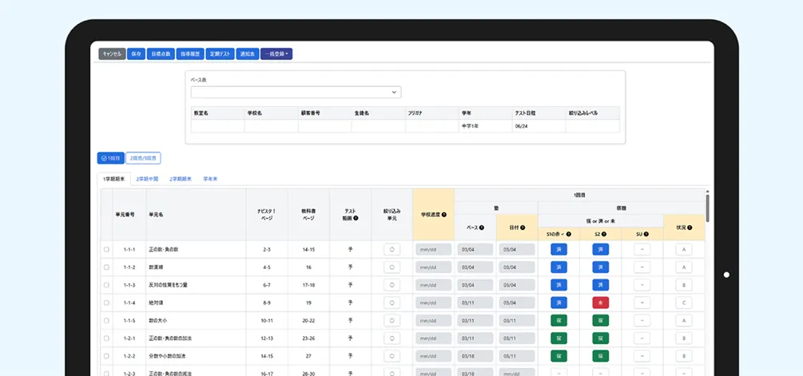Click help icon beside 日付 column header
This screenshot has width=803, height=376.
(x=523, y=228)
